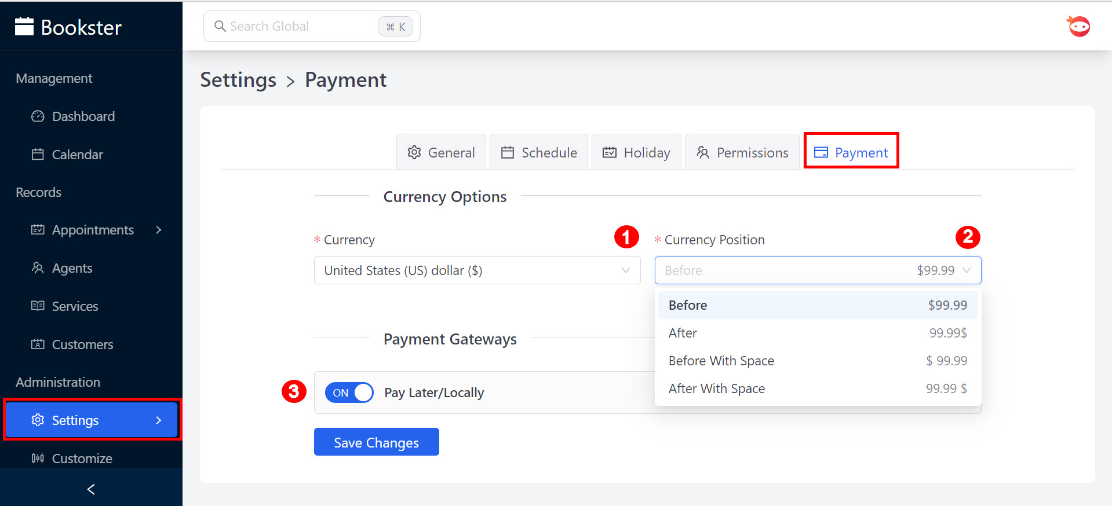Switch to the Holiday tab
This screenshot has width=1112, height=506.
point(636,152)
